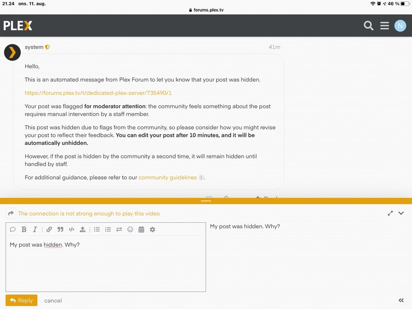The width and height of the screenshot is (412, 309).
Task: Insert a blockquote
Action: tap(60, 229)
